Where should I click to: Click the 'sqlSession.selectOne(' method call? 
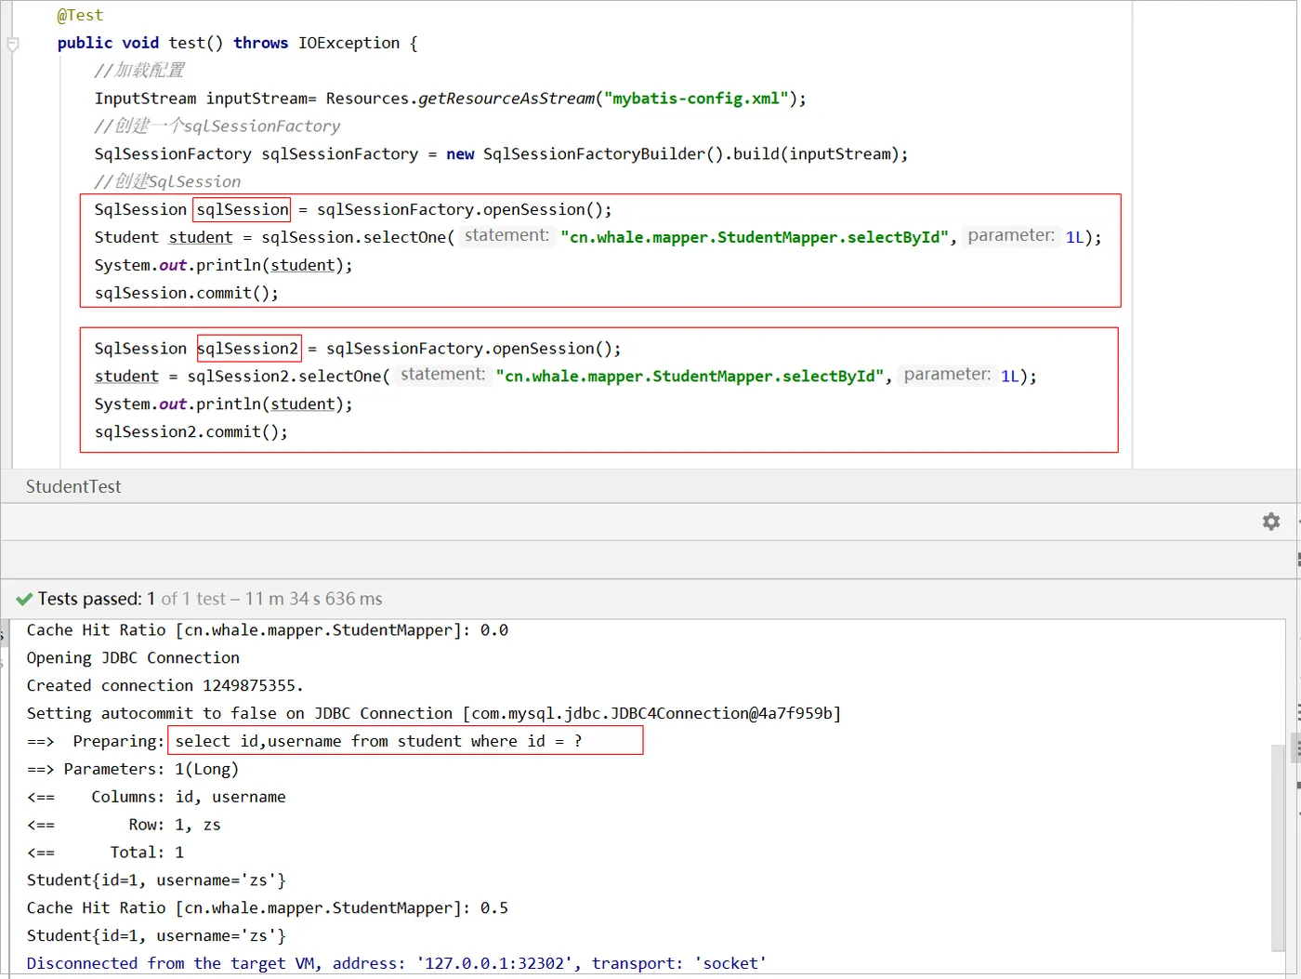click(x=358, y=237)
